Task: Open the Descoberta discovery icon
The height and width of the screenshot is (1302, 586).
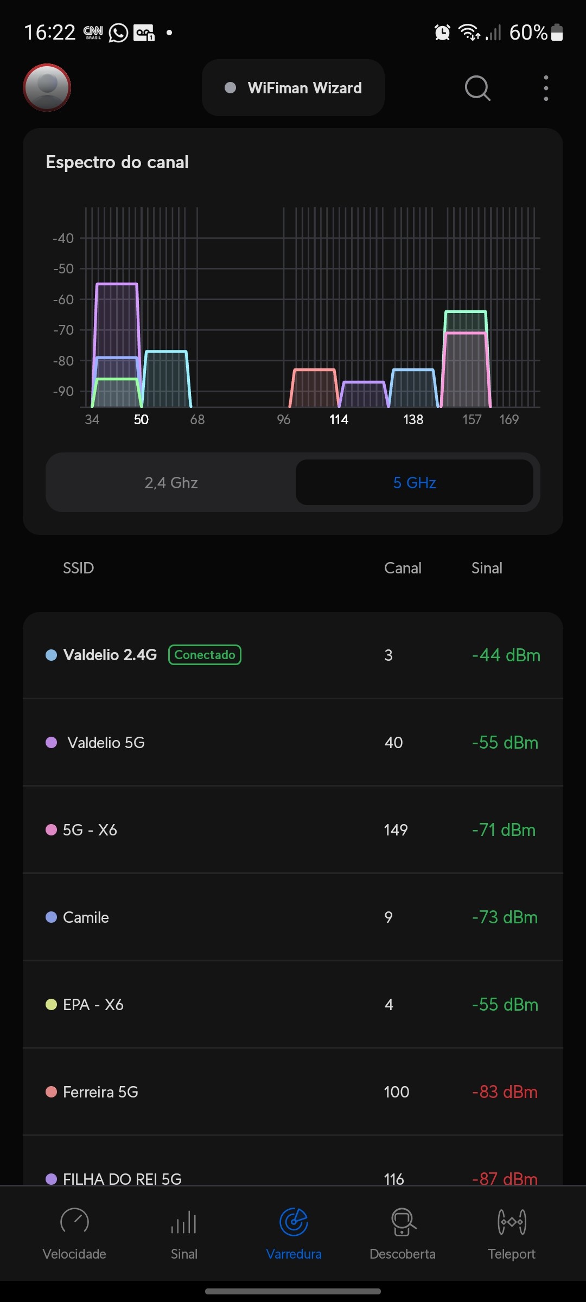Action: coord(403,1222)
